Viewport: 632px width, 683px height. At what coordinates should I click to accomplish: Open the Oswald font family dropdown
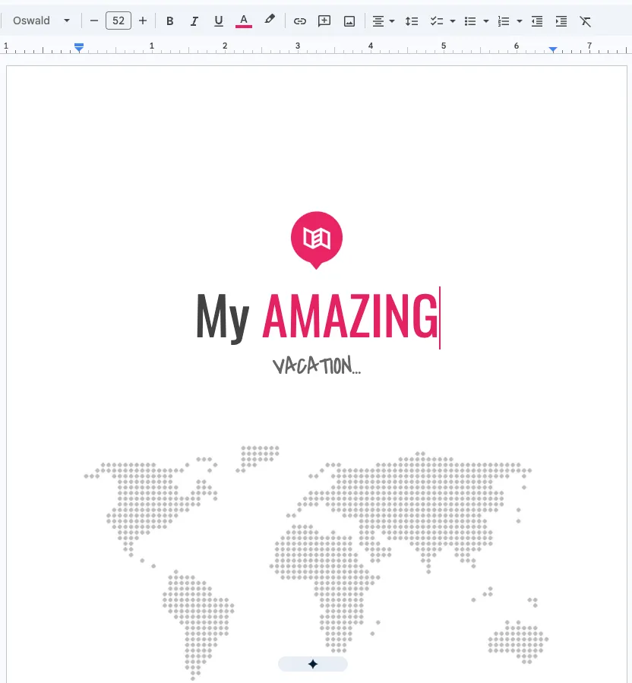tap(41, 21)
